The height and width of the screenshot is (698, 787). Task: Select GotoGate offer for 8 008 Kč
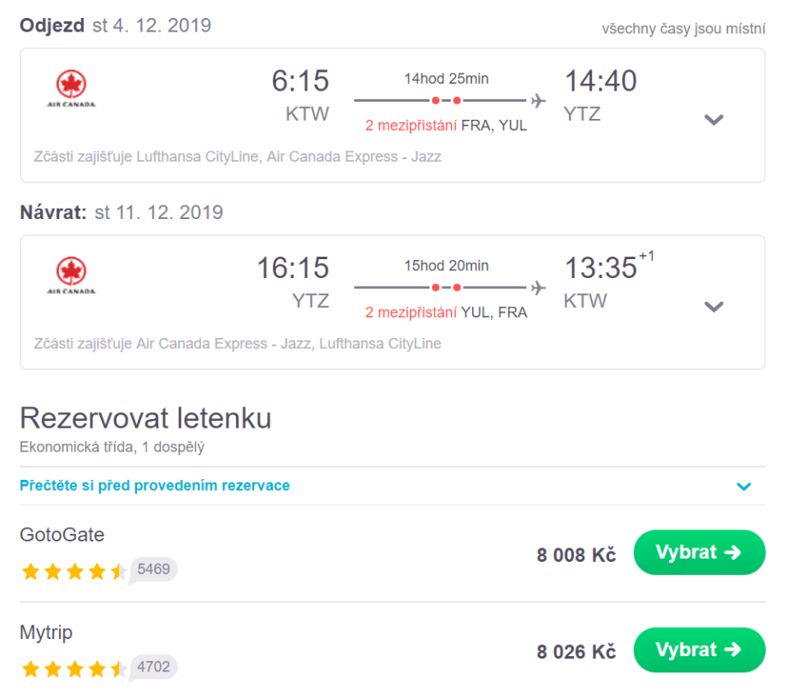click(x=699, y=553)
